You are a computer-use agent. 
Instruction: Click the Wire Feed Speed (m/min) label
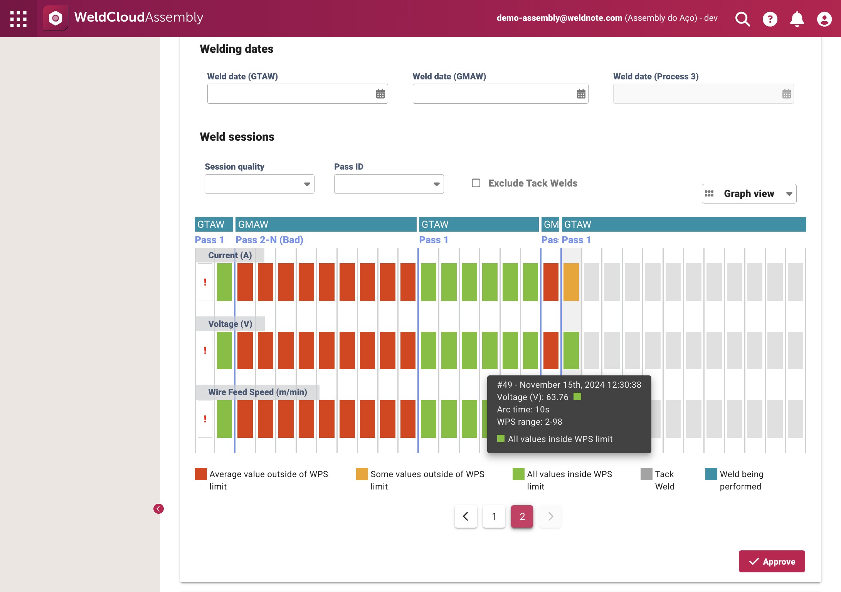pyautogui.click(x=257, y=392)
